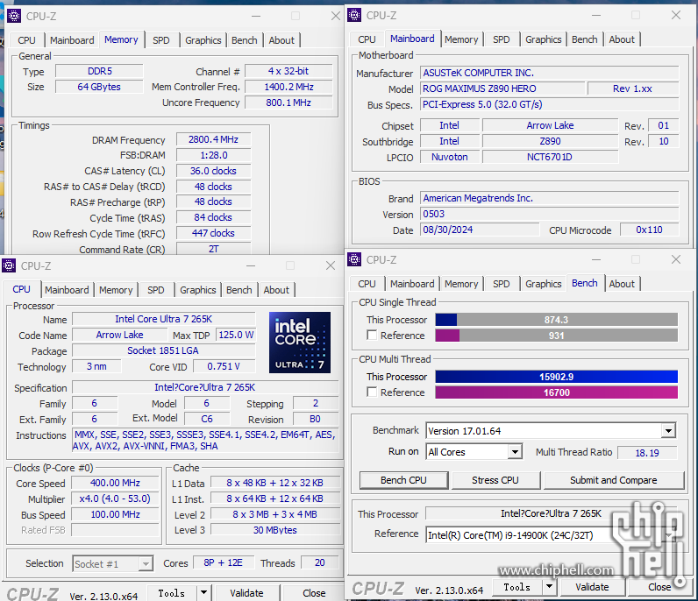Select SPD tab in CPU window
Viewport: 698px width, 601px height.
(x=156, y=290)
